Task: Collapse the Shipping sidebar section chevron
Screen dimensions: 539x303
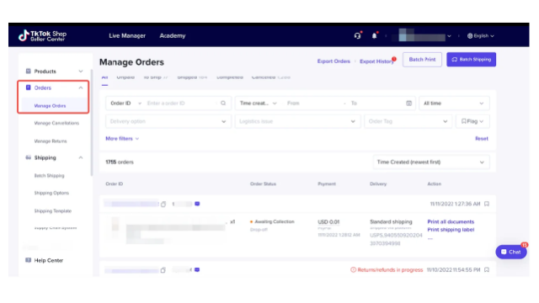Action: coord(81,157)
